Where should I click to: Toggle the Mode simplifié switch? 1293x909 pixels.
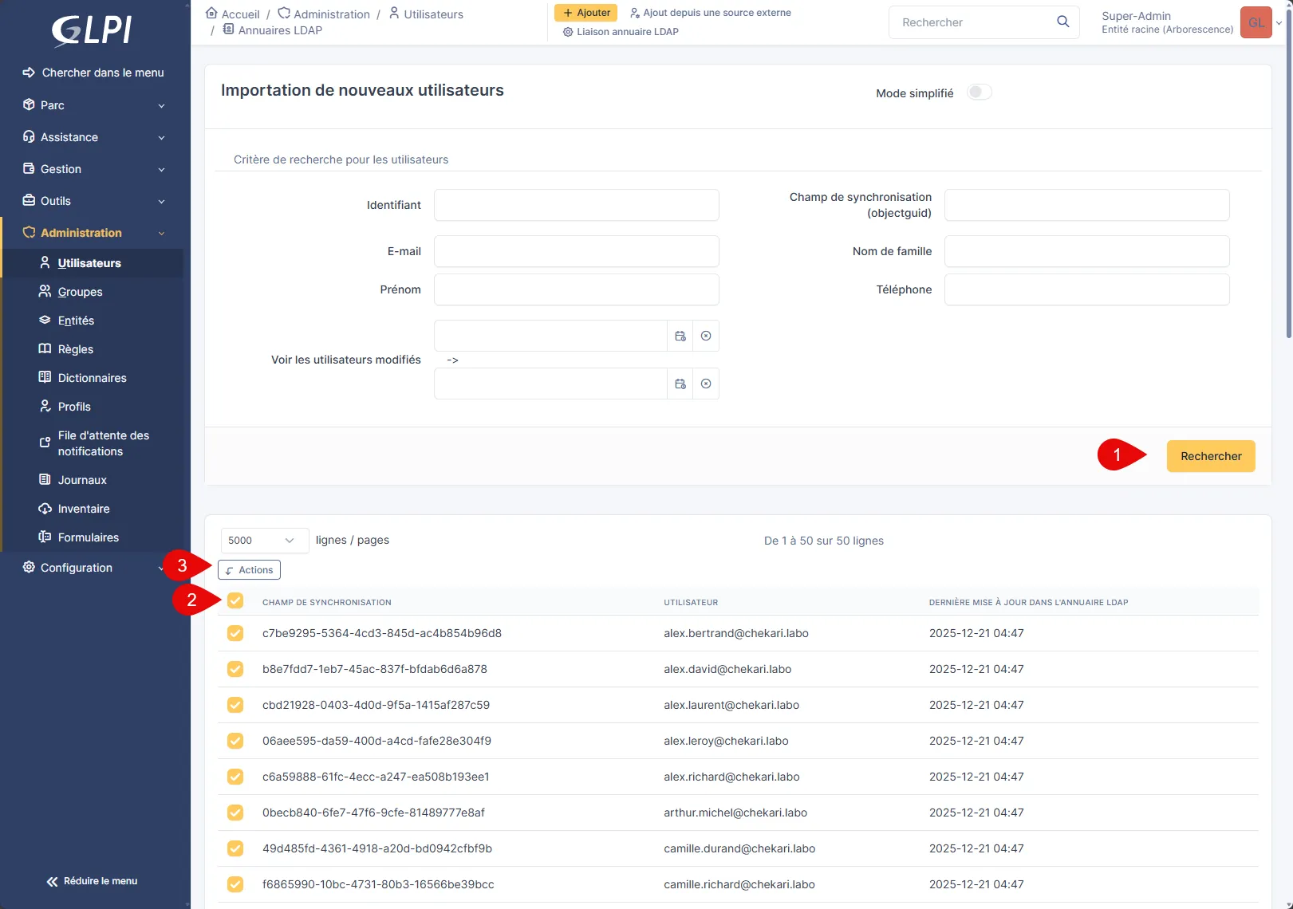coord(979,92)
